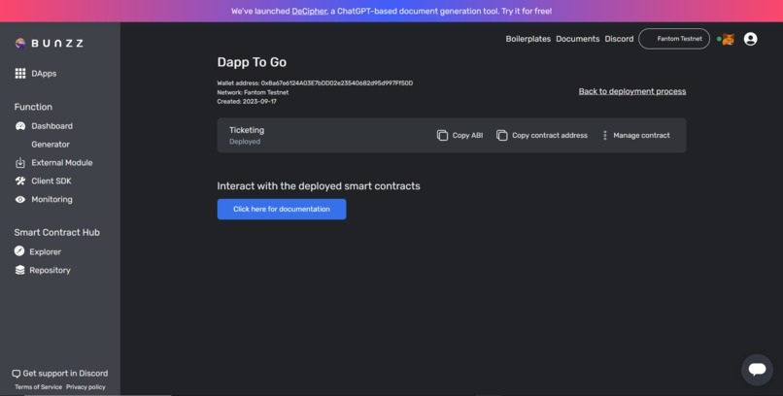Click the Deployed status text
This screenshot has width=783, height=396.
[x=245, y=142]
